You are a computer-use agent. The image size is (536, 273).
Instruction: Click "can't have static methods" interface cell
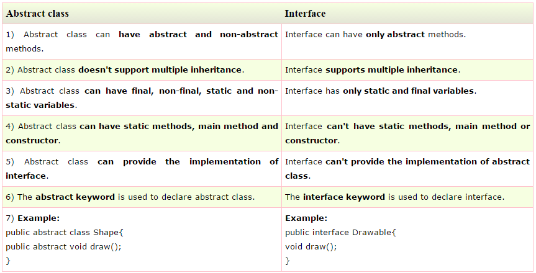[407, 133]
